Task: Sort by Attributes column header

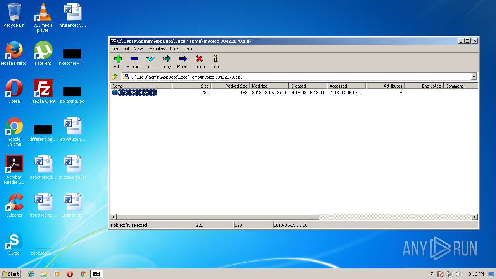Action: tap(385, 86)
